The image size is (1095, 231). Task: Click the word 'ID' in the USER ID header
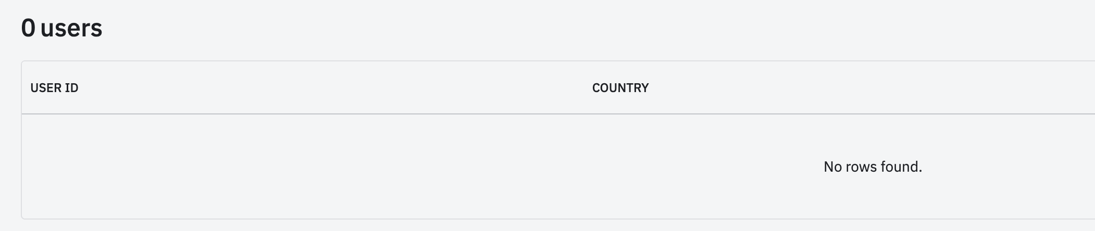pos(72,88)
